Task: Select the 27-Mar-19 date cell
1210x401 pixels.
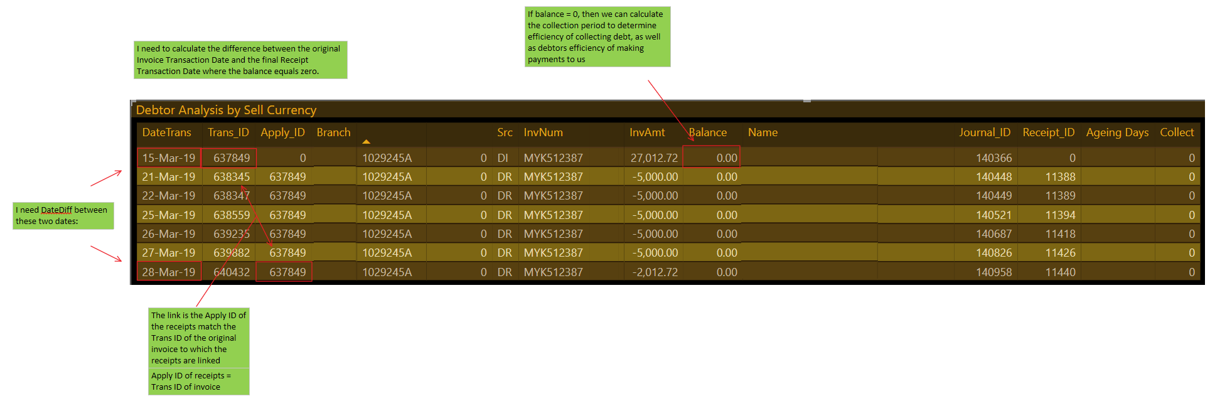Action: (x=169, y=253)
